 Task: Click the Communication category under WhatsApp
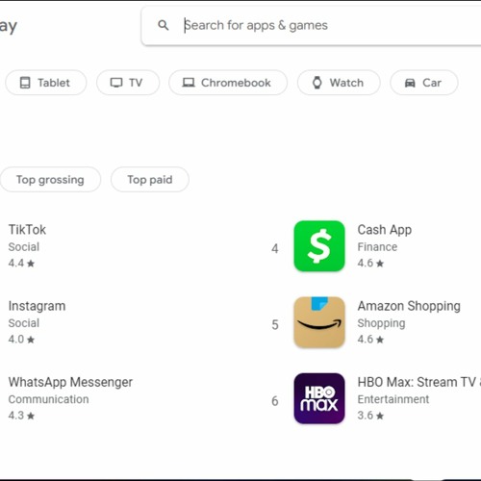(49, 399)
